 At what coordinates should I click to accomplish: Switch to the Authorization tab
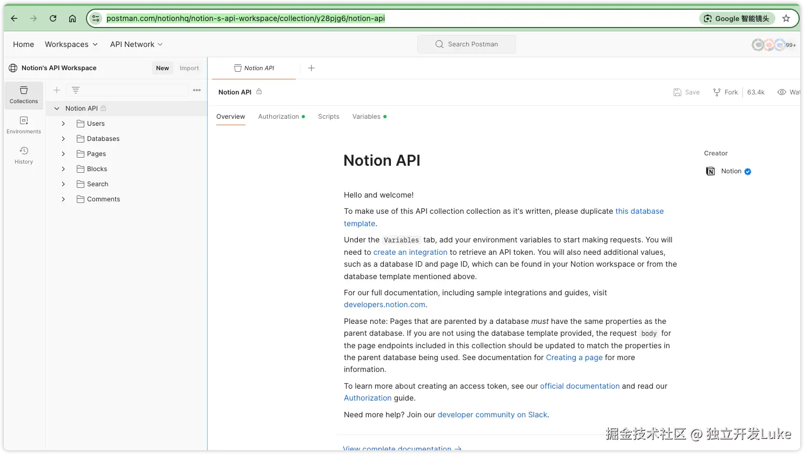pos(278,117)
